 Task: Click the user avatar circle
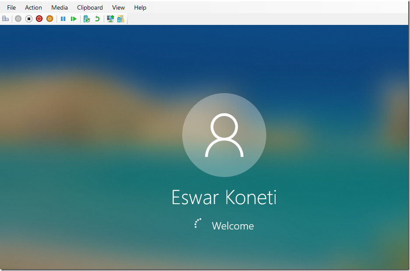click(x=224, y=135)
